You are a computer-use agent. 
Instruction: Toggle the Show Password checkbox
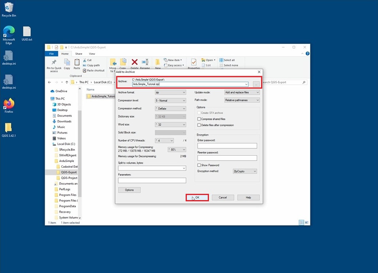(x=199, y=165)
